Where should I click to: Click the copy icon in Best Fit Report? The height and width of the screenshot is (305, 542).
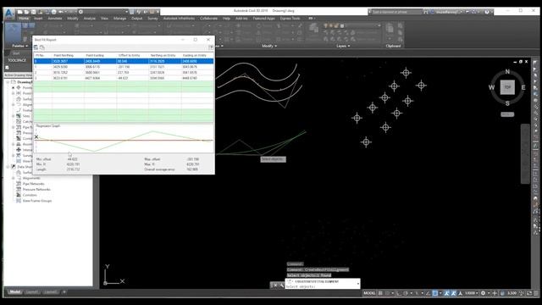coord(42,47)
